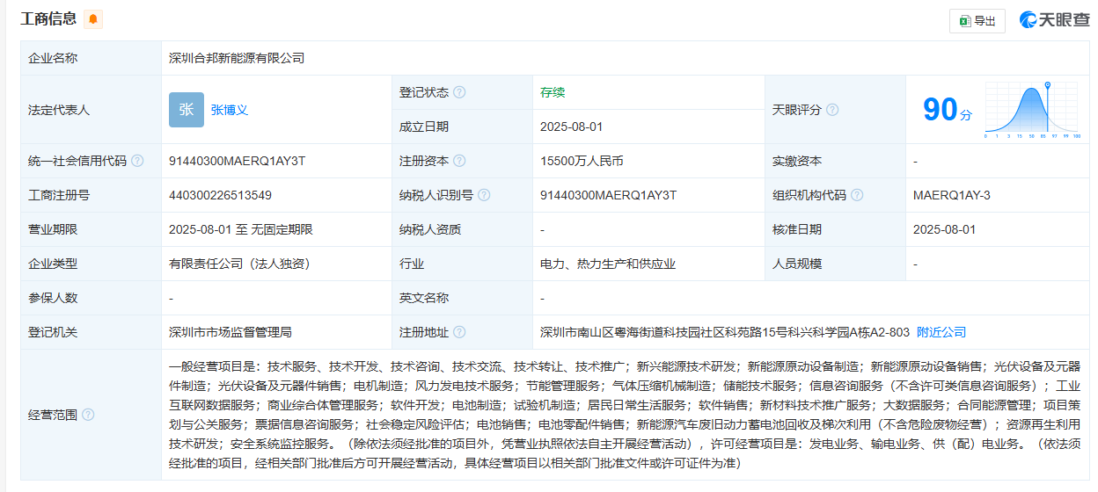Click help icon next to 经营范围
This screenshot has height=492, width=1098.
click(88, 415)
